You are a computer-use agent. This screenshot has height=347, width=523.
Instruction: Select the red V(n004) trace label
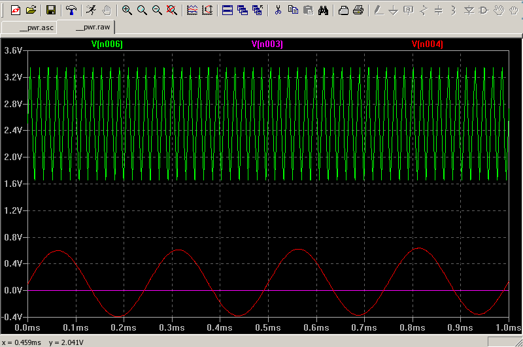[x=428, y=44]
